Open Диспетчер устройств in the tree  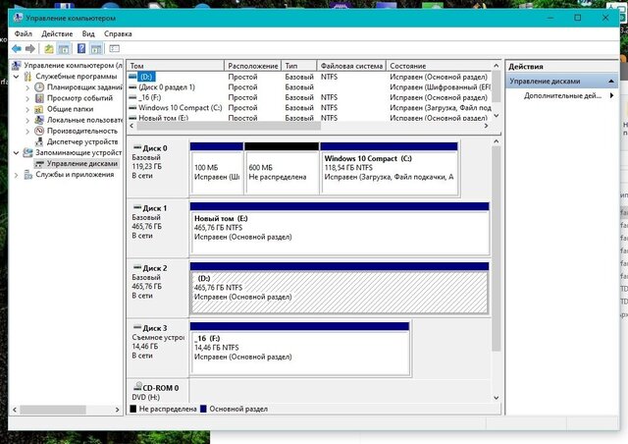[84, 141]
